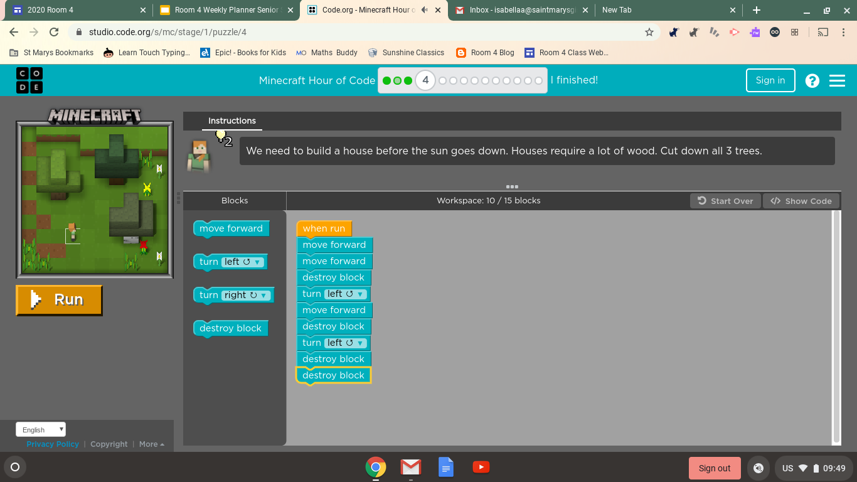Select the orange when run block
857x482 pixels.
coord(324,228)
